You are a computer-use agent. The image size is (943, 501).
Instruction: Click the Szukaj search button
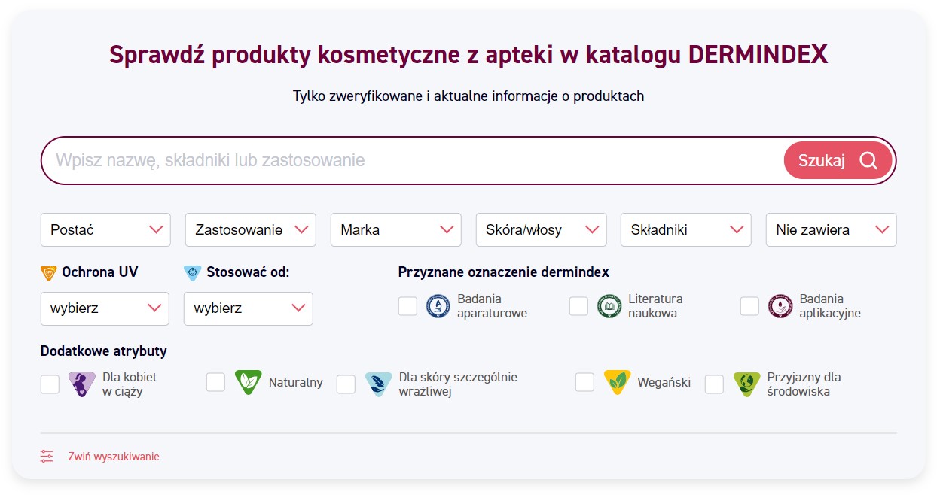coord(838,160)
